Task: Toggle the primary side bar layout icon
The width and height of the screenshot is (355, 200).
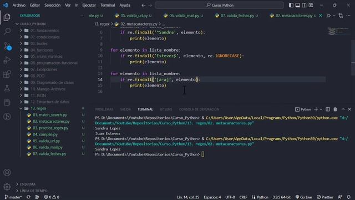Action: click(291, 5)
